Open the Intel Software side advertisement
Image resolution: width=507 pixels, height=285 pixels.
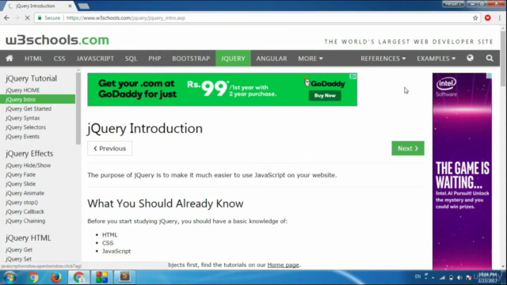coord(462,171)
